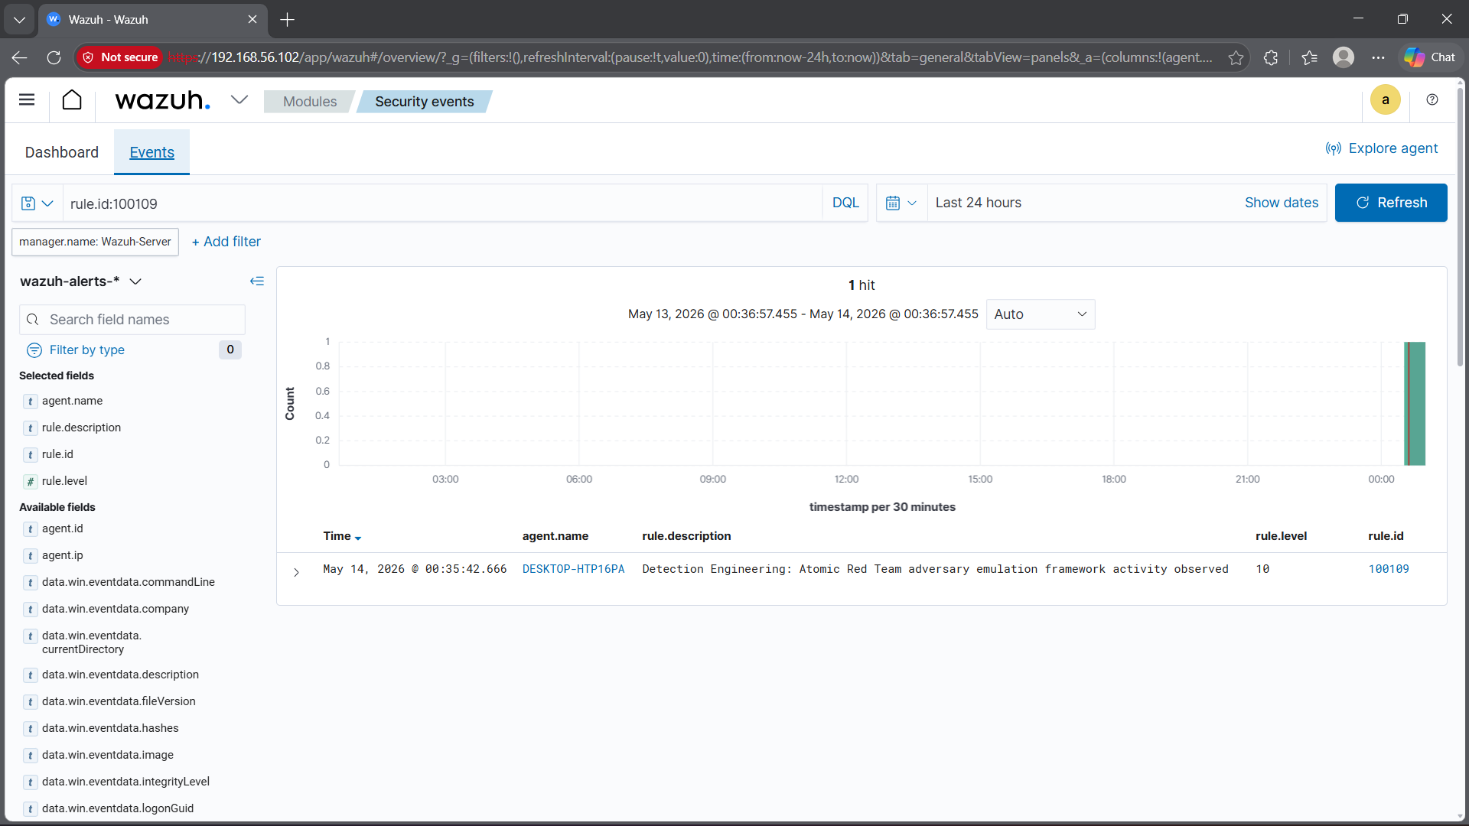Screen dimensions: 1469x826
Task: Open the tab search chevron in title bar
Action: (x=19, y=19)
